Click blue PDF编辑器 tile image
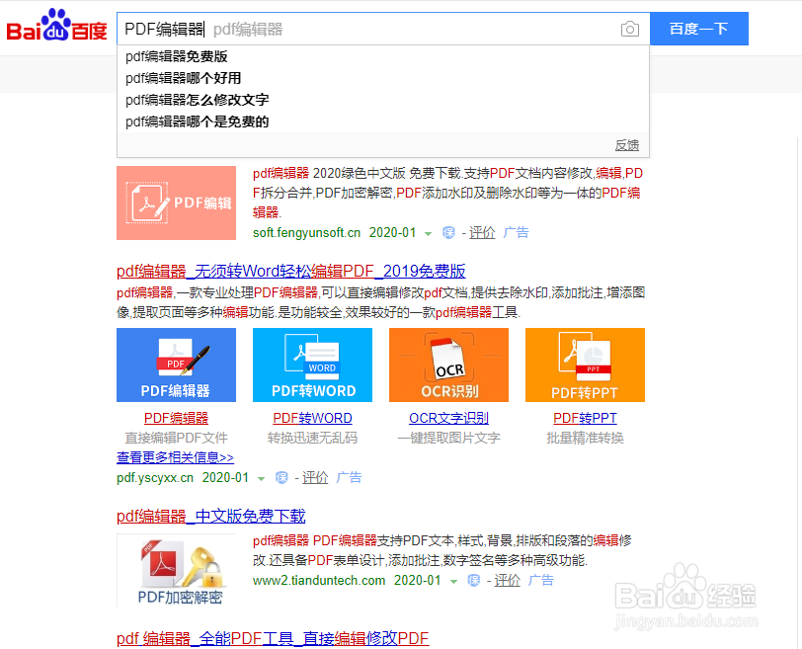The image size is (802, 649). tap(176, 365)
